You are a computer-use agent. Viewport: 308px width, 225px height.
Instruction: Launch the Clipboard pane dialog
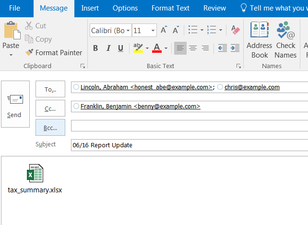83,66
